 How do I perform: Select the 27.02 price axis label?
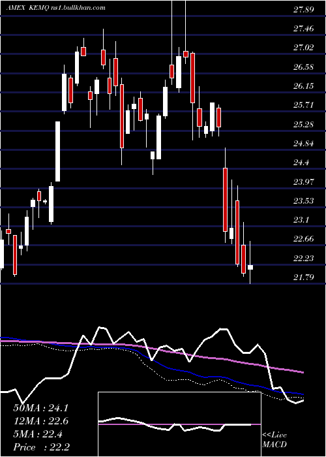[304, 48]
